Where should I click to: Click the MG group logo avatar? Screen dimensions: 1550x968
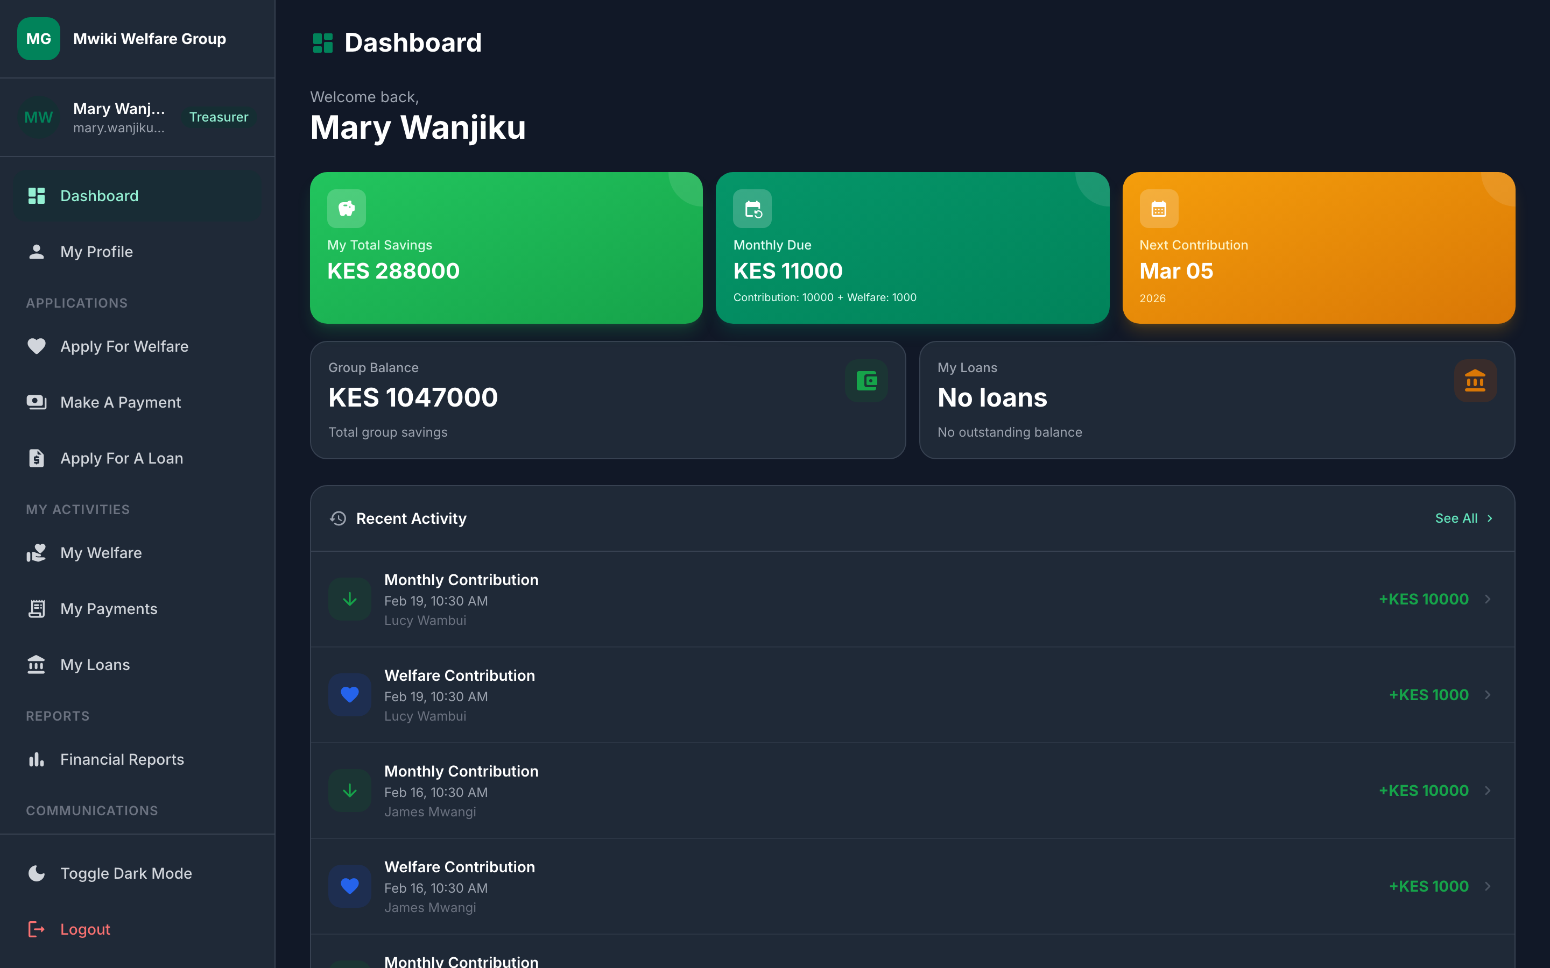(x=38, y=38)
